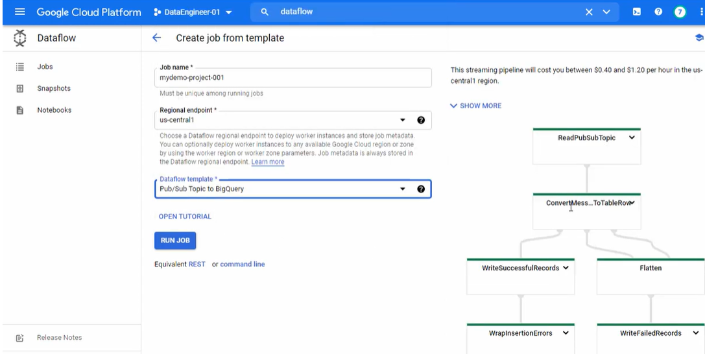The width and height of the screenshot is (705, 354).
Task: Click the Google Cloud Platform logo text
Action: (89, 12)
